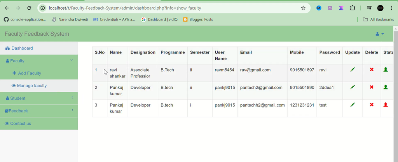Click the purple M extension icon

(330, 8)
